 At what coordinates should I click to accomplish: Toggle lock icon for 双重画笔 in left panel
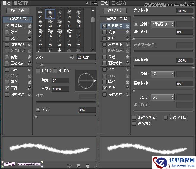coord(30,45)
